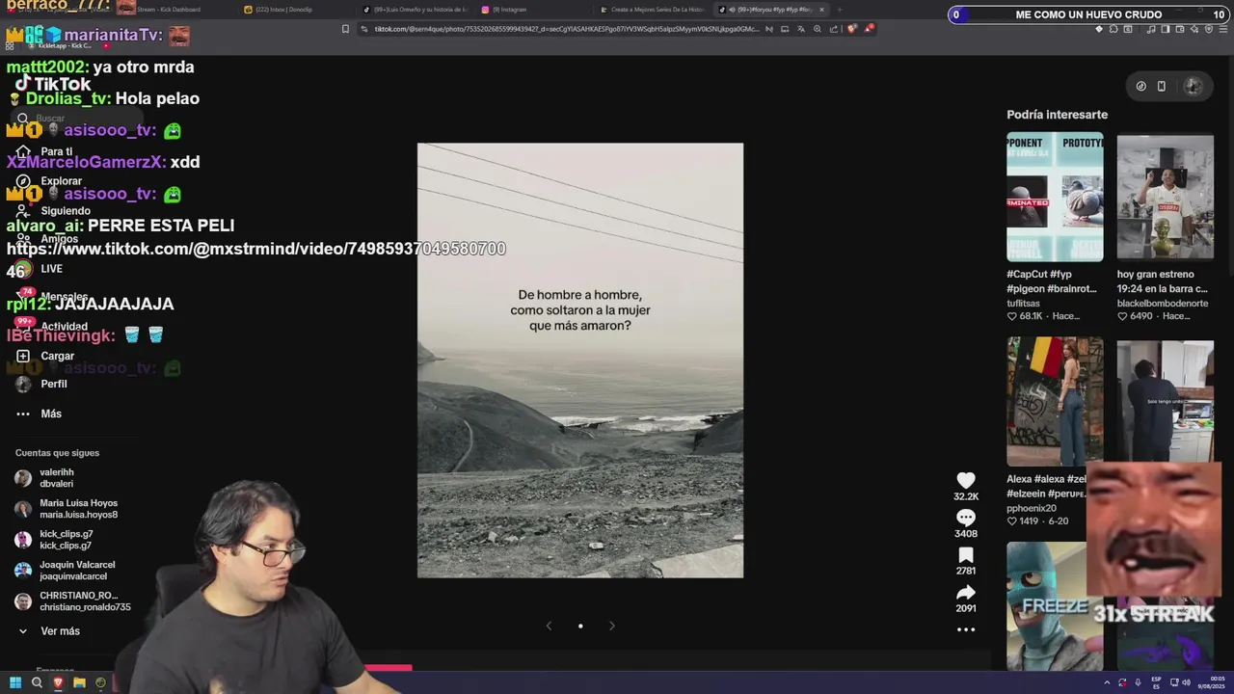Go to the previous photo slide arrow
The height and width of the screenshot is (694, 1234).
[549, 626]
